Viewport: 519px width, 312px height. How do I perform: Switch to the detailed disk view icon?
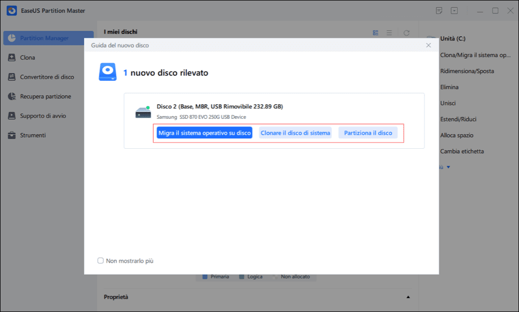click(x=375, y=33)
